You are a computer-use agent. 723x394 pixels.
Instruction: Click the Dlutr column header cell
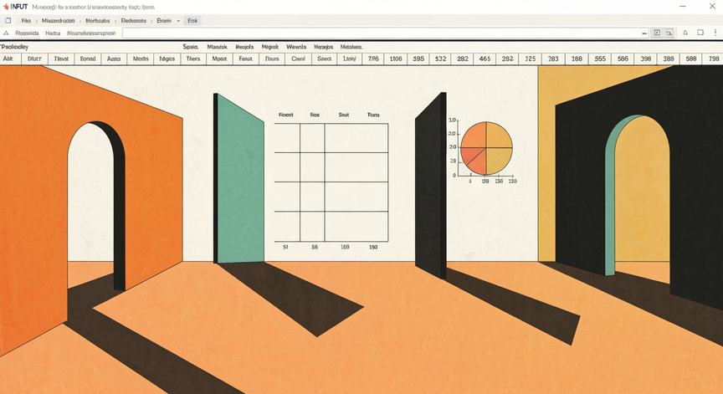34,59
